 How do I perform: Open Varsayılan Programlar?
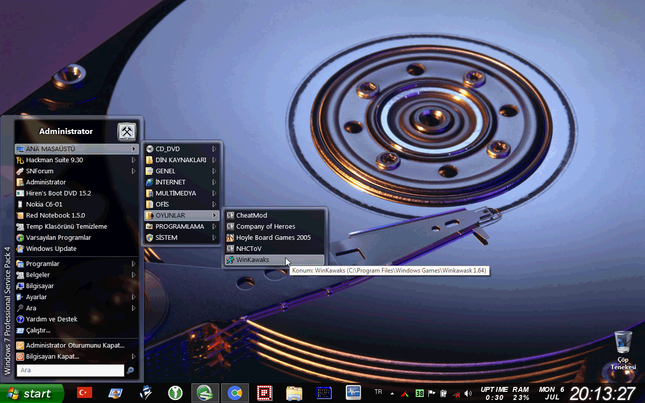tap(77, 238)
